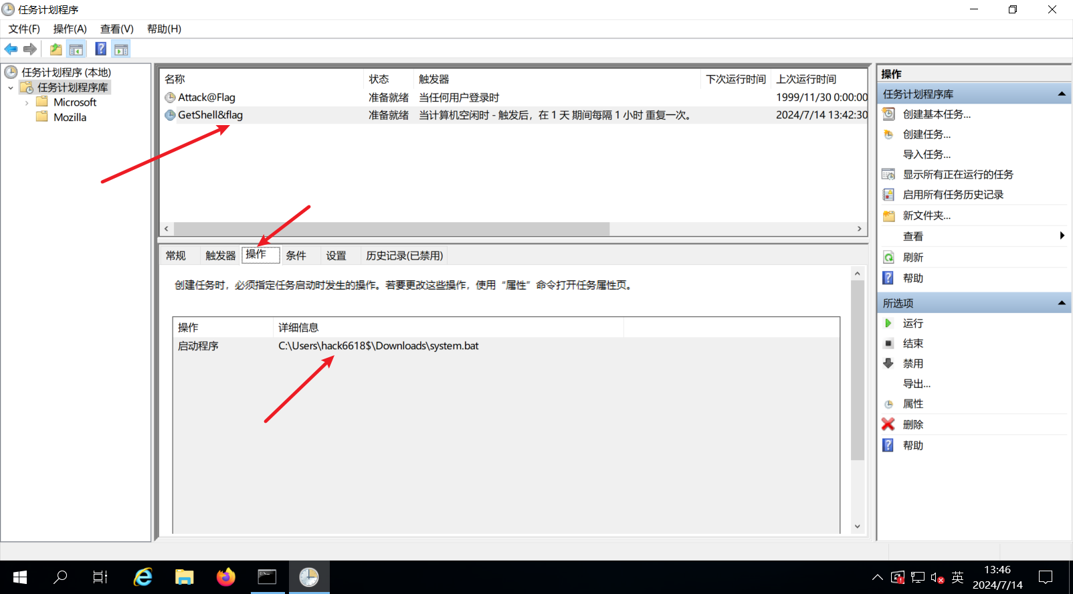1073x594 pixels.
Task: Click the blue help toolbar icon
Action: tap(100, 49)
